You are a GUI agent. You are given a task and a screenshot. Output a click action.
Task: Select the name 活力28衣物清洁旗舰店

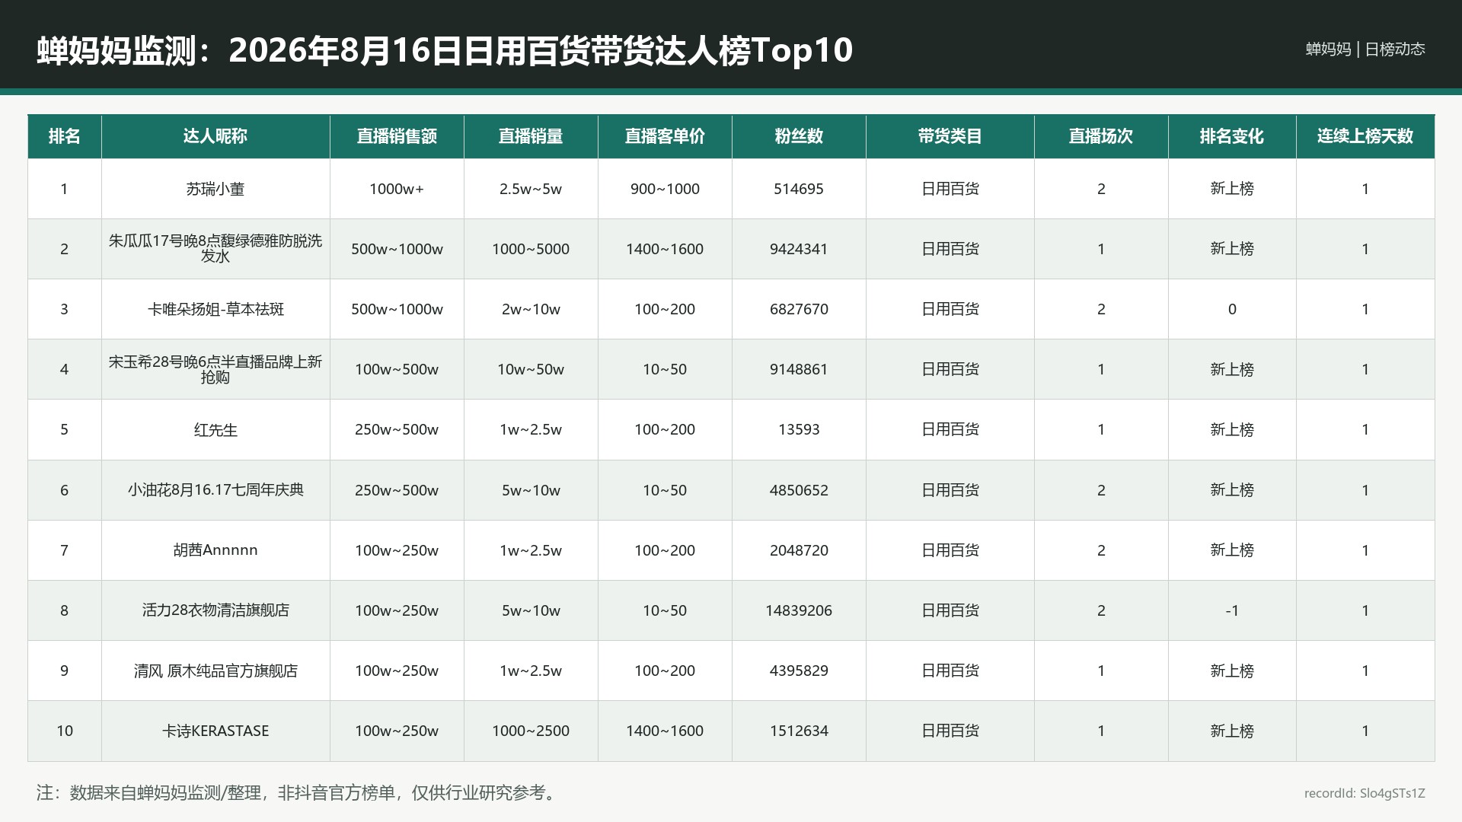point(215,610)
